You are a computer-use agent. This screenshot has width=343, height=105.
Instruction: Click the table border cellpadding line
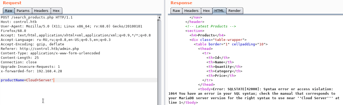(x=231, y=44)
